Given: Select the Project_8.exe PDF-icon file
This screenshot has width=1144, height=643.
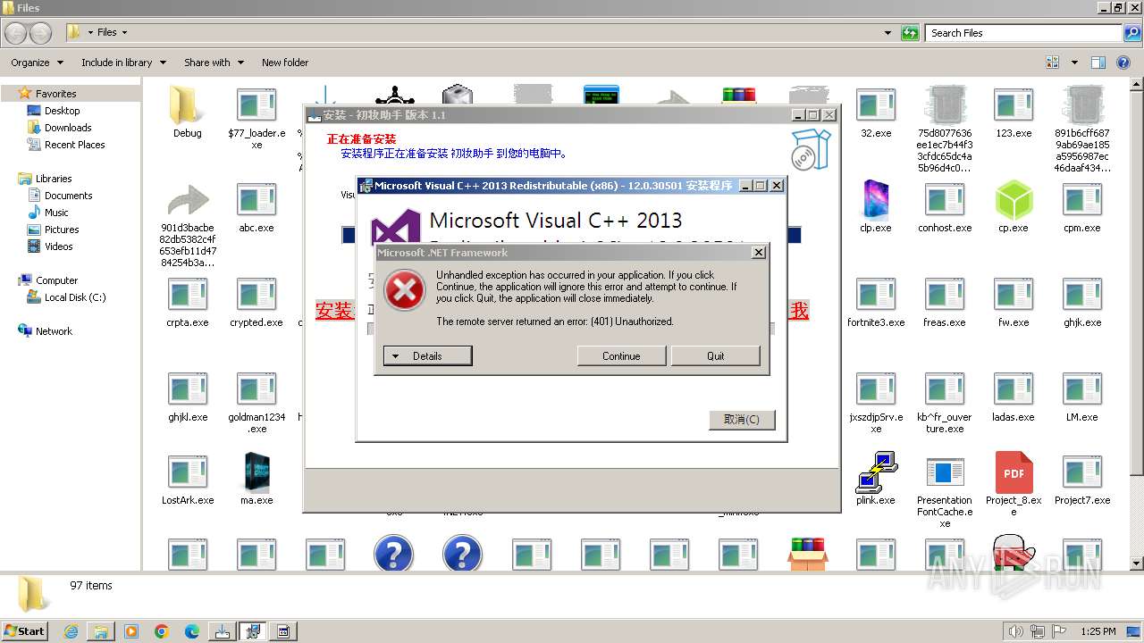Looking at the screenshot, I should click(1014, 485).
